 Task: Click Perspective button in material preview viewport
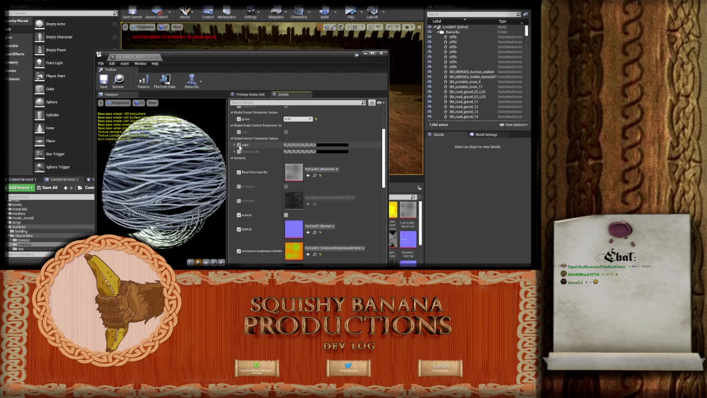click(x=118, y=103)
